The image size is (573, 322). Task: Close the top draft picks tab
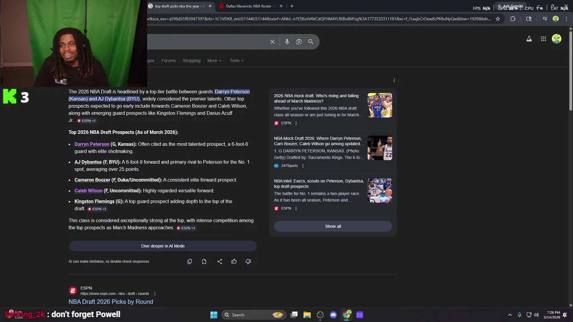point(210,6)
